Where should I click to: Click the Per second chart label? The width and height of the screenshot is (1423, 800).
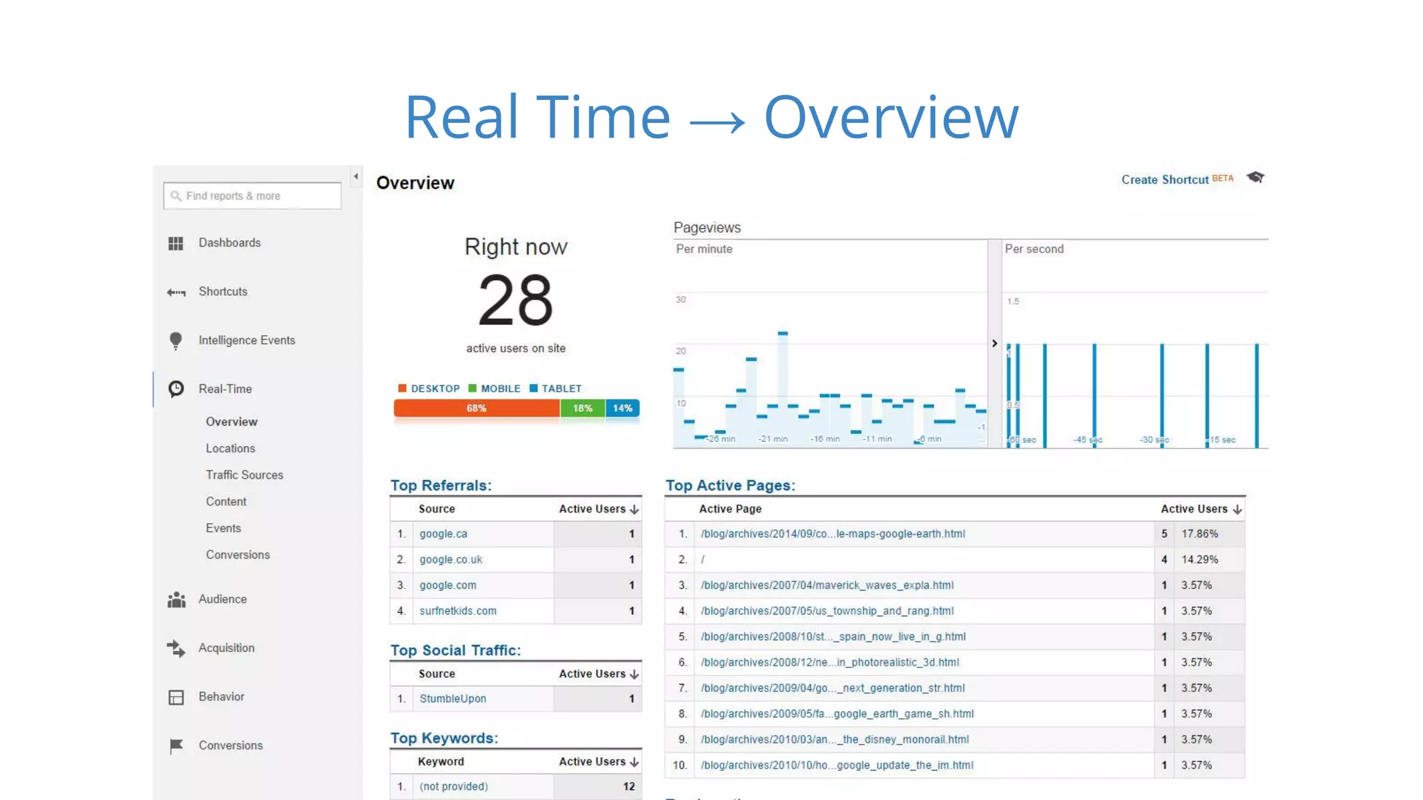pos(1034,249)
